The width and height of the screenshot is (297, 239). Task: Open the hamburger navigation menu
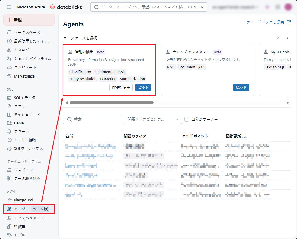coord(9,7)
